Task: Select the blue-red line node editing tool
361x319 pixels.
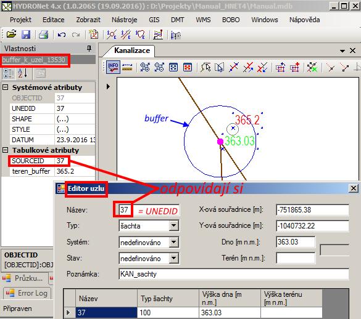Action: click(x=234, y=67)
